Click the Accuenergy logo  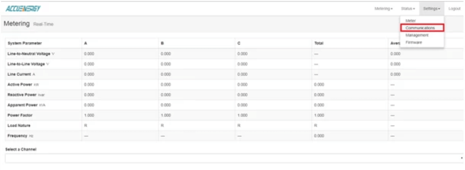pos(23,9)
